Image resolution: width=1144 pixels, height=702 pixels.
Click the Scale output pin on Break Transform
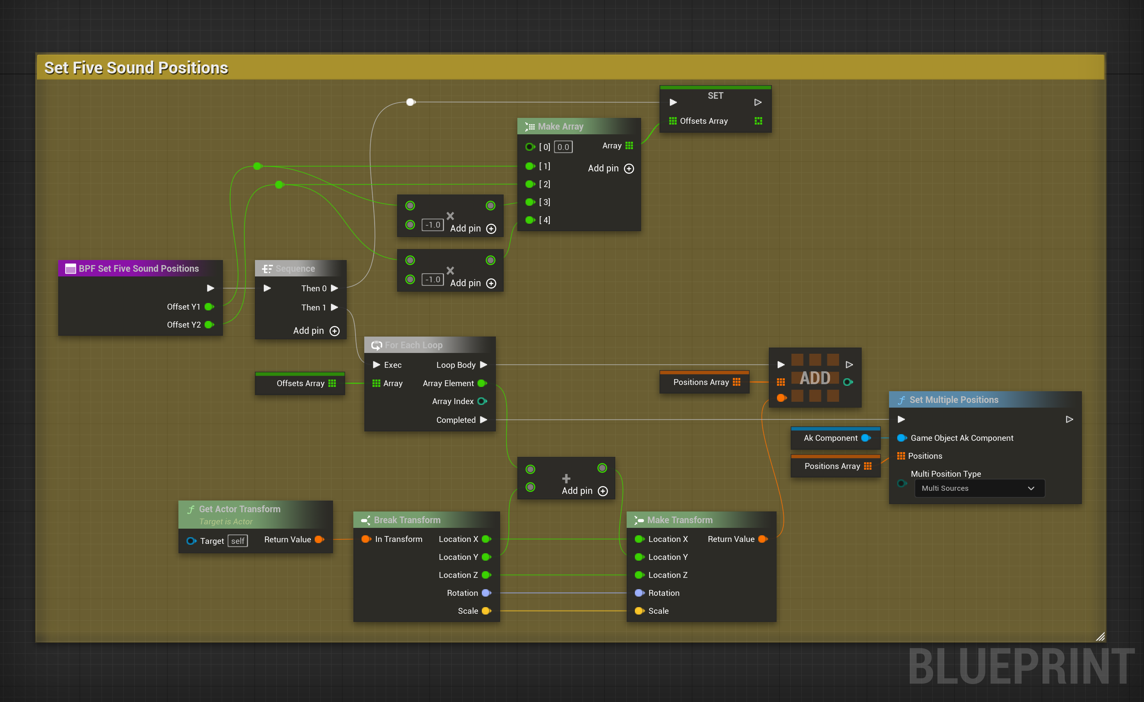pos(486,611)
